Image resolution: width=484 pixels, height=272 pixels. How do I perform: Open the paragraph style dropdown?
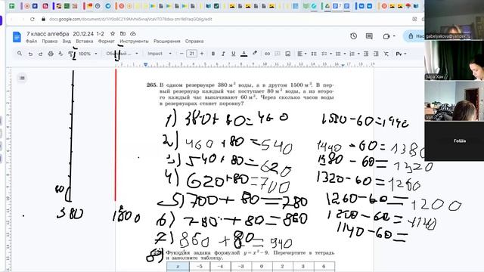[122, 54]
